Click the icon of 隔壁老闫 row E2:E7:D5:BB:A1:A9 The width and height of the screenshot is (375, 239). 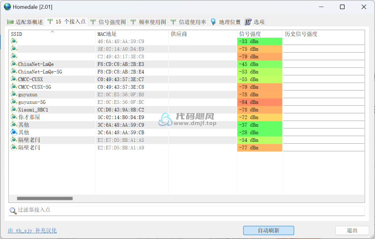[14, 148]
